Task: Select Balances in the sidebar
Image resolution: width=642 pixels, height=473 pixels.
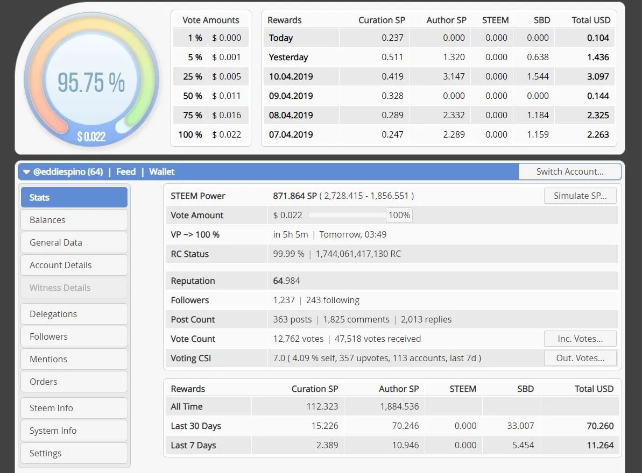Action: [x=74, y=220]
